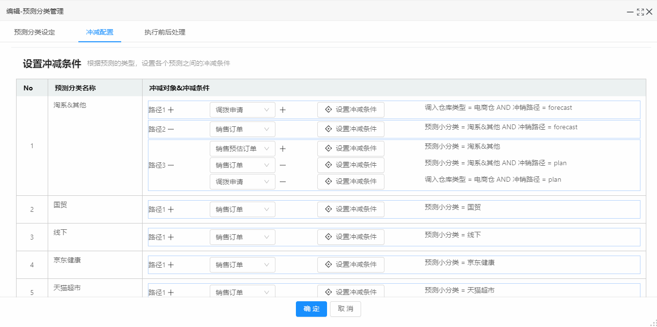This screenshot has height=327, width=657.
Task: Click the 确定 button
Action: click(x=311, y=309)
